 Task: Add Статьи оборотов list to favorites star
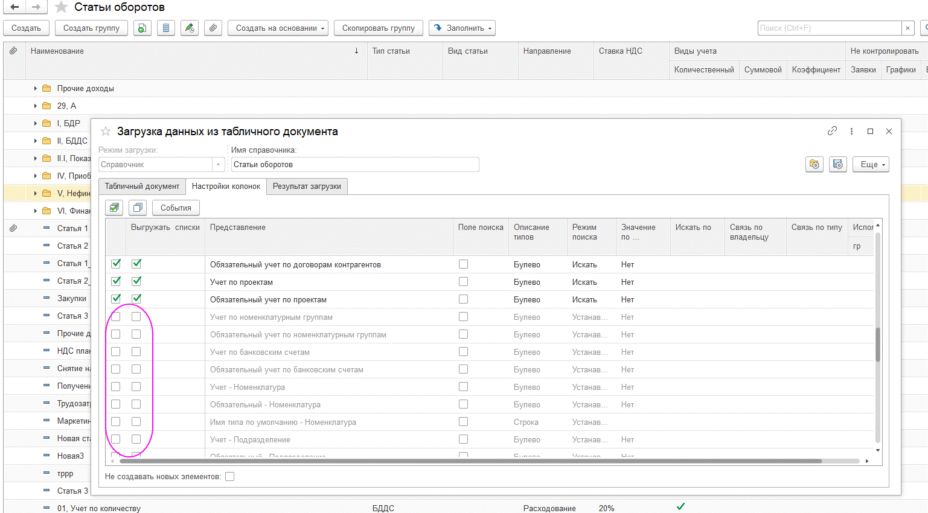[61, 7]
